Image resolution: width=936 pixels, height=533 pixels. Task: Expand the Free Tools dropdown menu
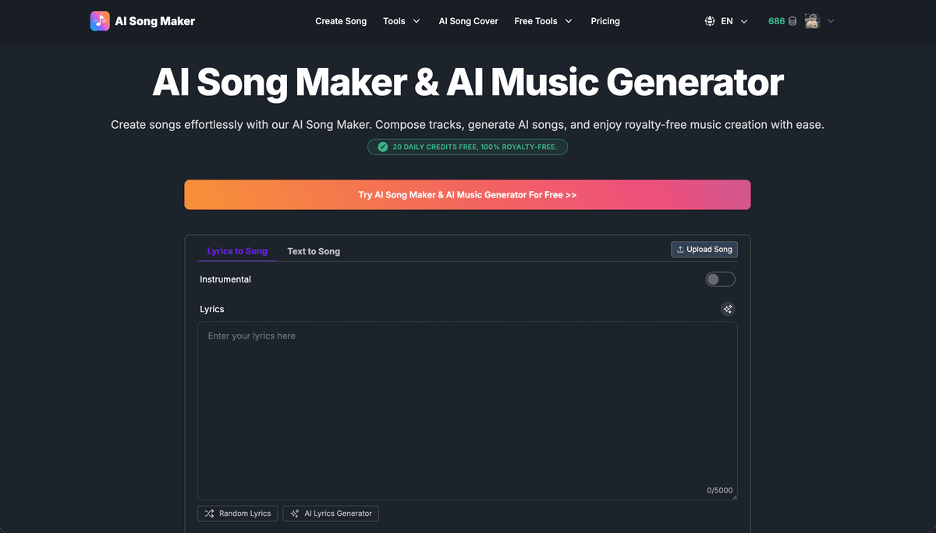(543, 21)
